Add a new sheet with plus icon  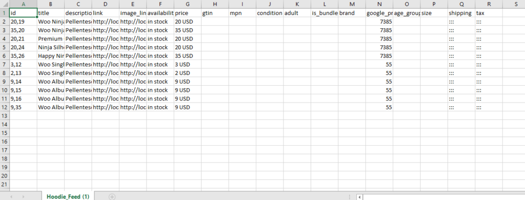pos(112,196)
